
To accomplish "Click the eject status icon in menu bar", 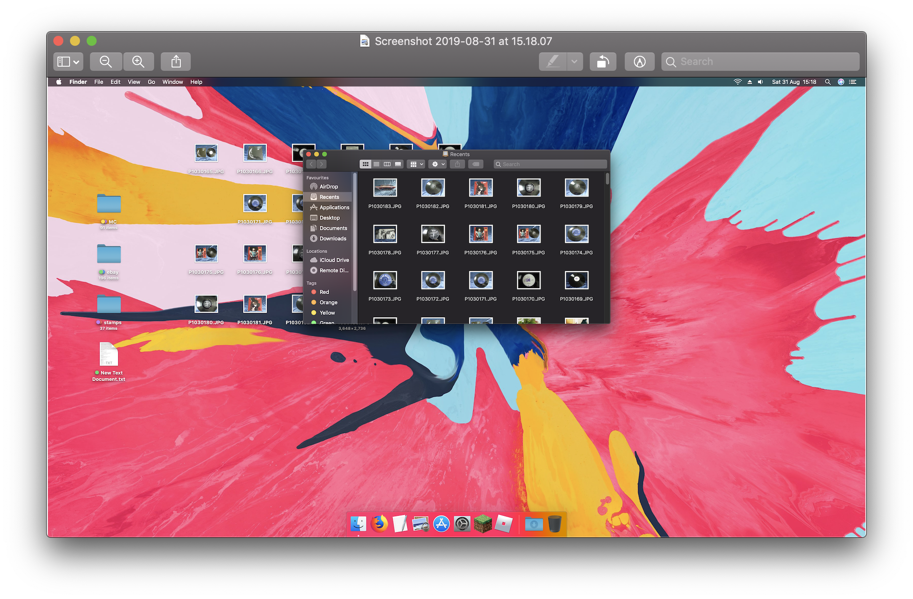I will coord(750,82).
